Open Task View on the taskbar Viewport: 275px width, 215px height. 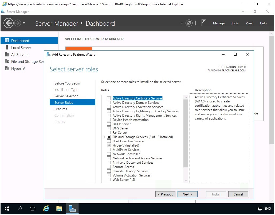click(x=33, y=209)
